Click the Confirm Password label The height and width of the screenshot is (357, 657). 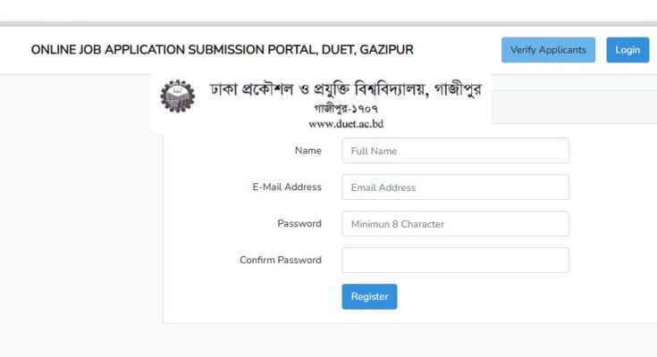pos(281,260)
